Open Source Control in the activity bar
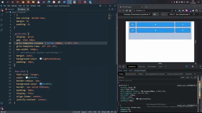Image resolution: width=202 pixels, height=113 pixels. [x=2, y=20]
